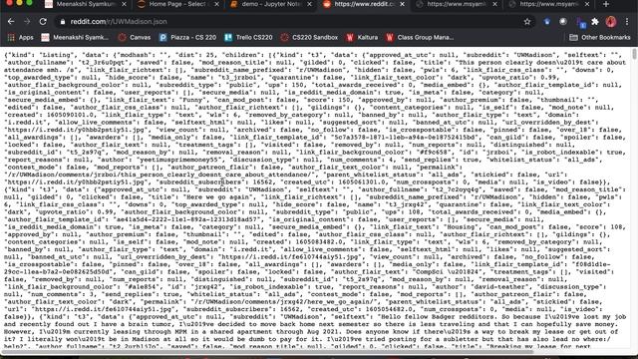638x359 pixels.
Task: Click the round gray extension icon
Action: 562,22
